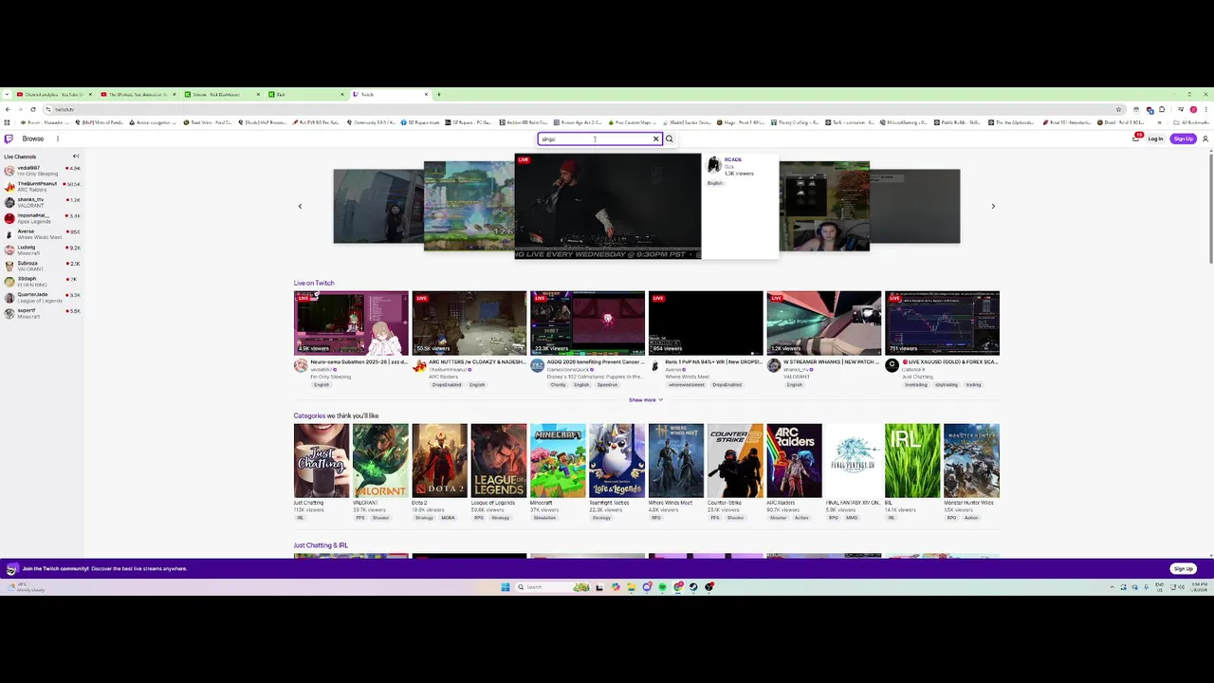Click the English tag under Neuro-sama stream

tap(322, 384)
